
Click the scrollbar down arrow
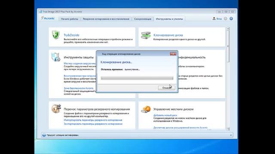(x=228, y=129)
